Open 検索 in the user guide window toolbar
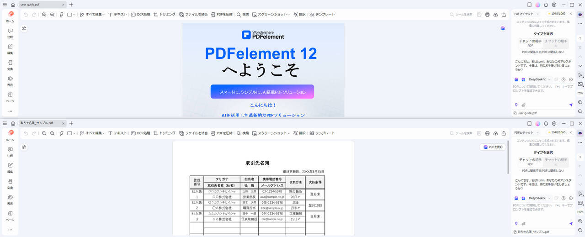 click(243, 15)
